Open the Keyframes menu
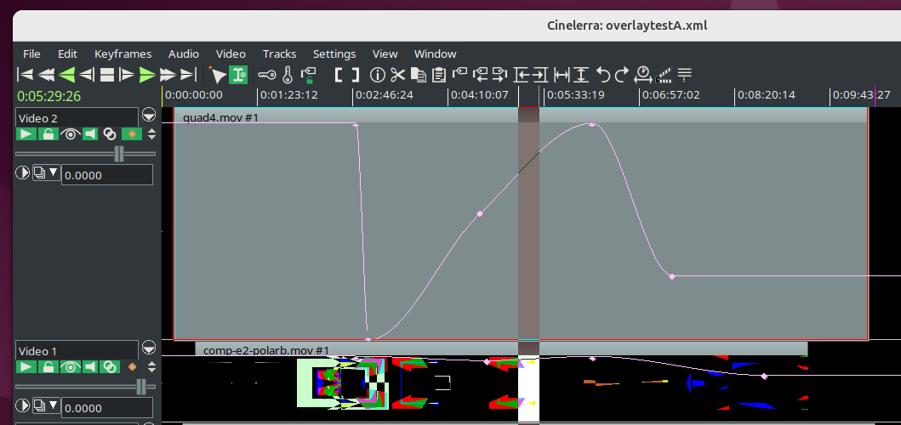901x425 pixels. pos(123,54)
